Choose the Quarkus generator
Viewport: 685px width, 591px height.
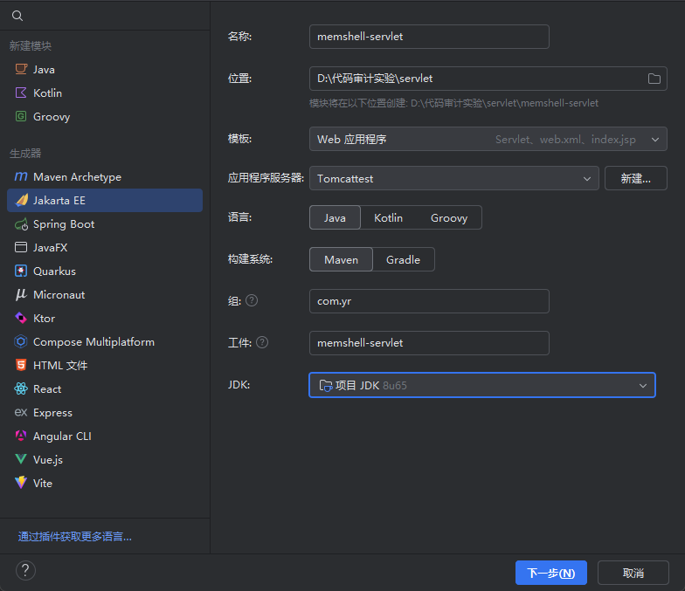click(54, 271)
